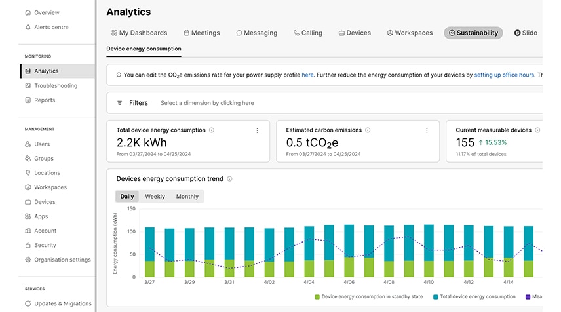Open the 'setting up office hours' link
Screen dimensions: 561x312
point(504,75)
